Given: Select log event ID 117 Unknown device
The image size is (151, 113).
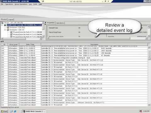Looking at the screenshot, I should [x=74, y=103].
